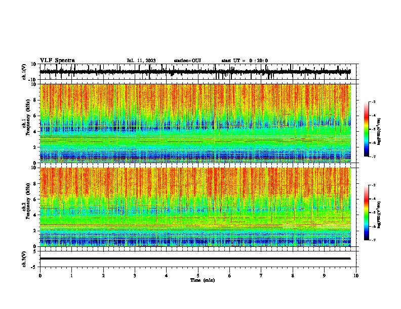
Task: Click the 'start UT = 0 : 20: 0' label
Action: coord(245,61)
